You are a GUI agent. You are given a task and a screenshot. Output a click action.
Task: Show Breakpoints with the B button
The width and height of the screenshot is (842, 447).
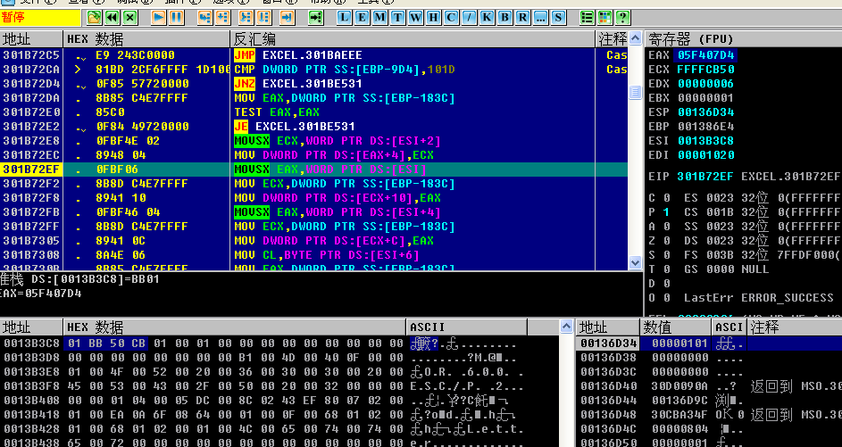coord(504,17)
